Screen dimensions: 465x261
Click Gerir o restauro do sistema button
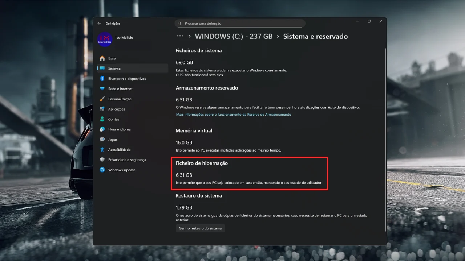coord(200,228)
